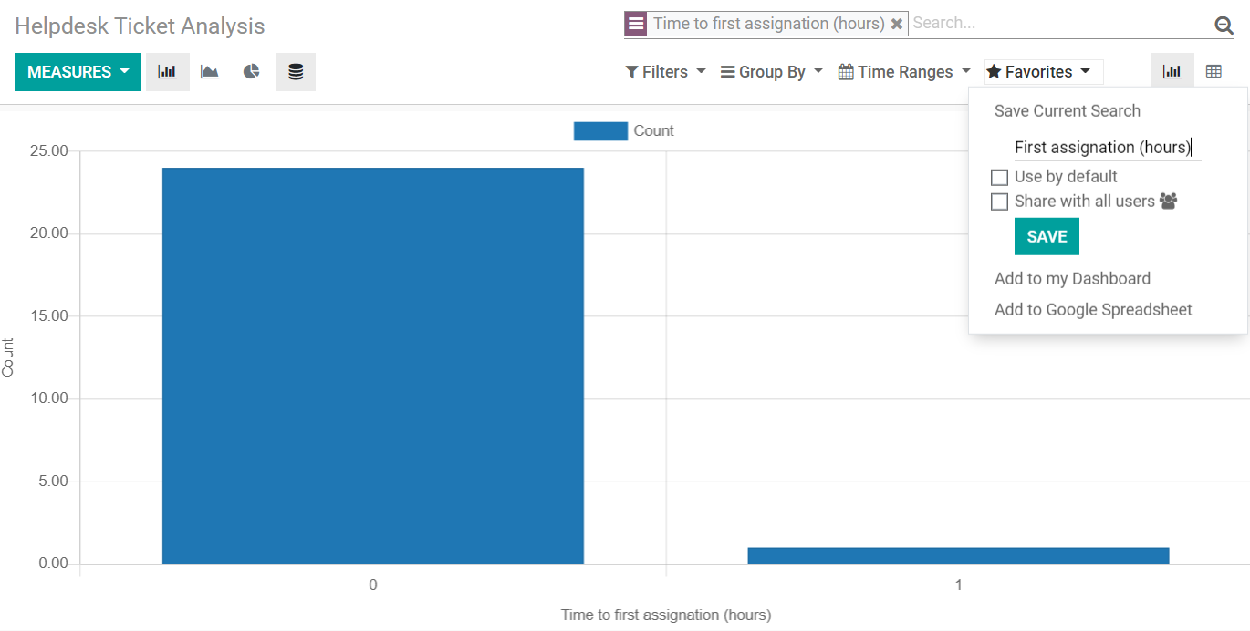Screen dimensions: 1250x631
Task: Open the Measures dropdown
Action: point(78,71)
